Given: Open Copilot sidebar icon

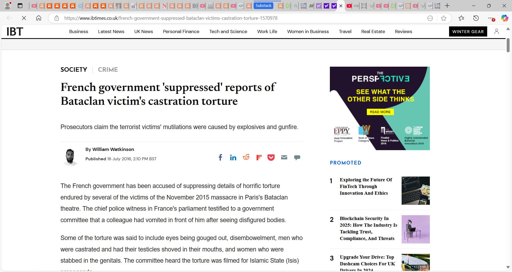Looking at the screenshot, I should tap(505, 18).
